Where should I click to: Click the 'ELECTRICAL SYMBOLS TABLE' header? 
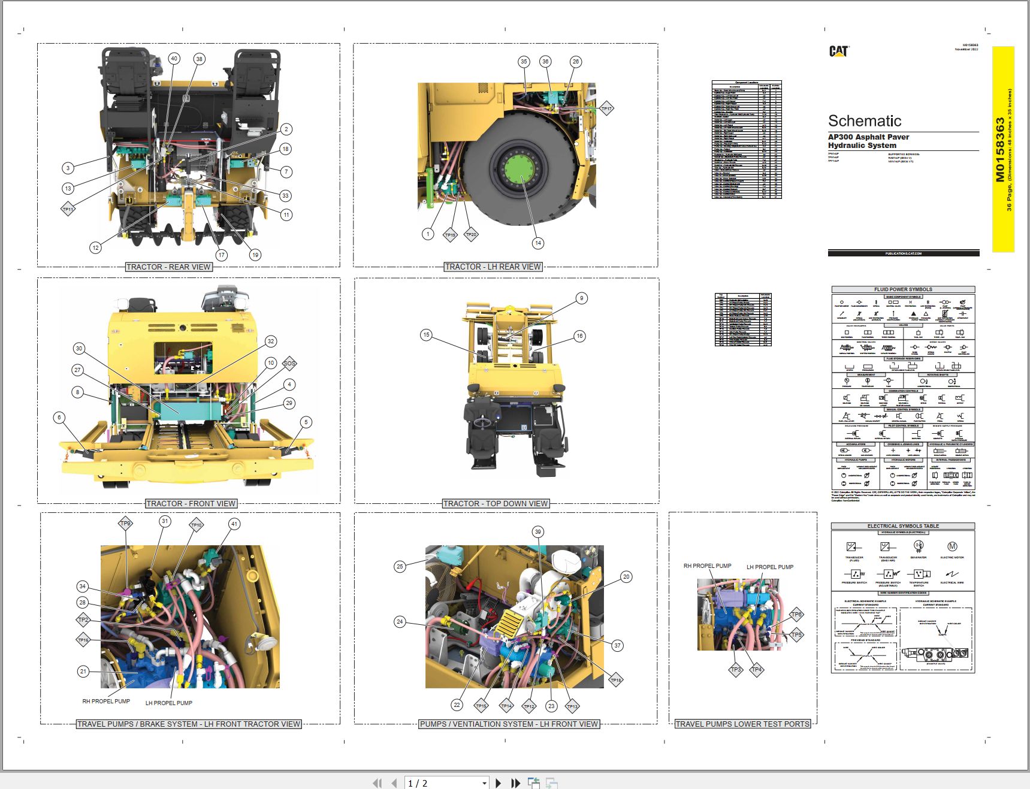(x=903, y=526)
